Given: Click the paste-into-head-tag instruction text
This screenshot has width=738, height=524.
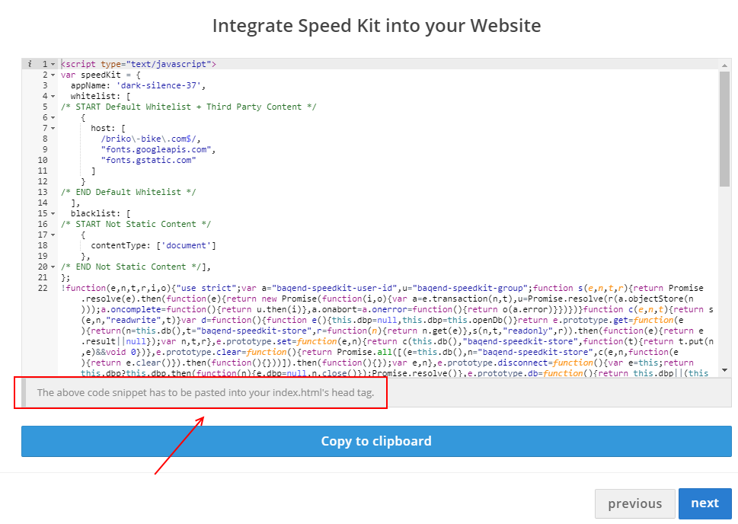Looking at the screenshot, I should [205, 393].
